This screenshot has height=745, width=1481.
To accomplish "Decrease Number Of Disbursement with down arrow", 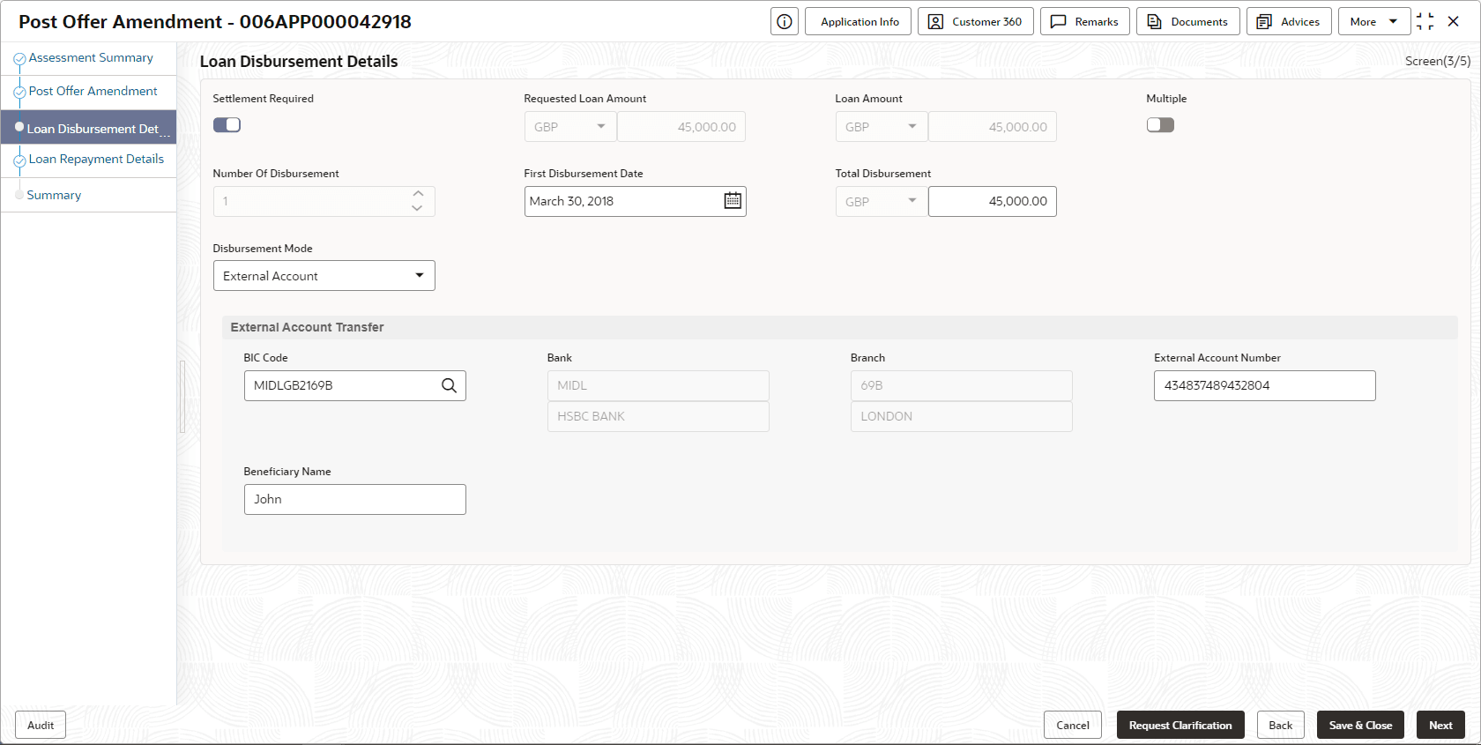I will 418,208.
